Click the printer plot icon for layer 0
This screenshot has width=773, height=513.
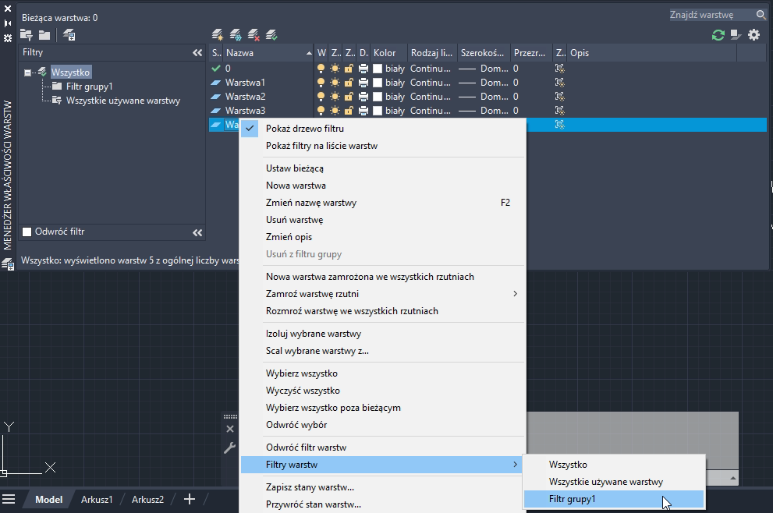(363, 69)
